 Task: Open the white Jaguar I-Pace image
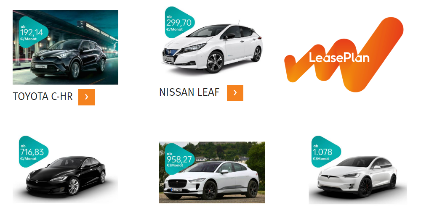(212, 173)
